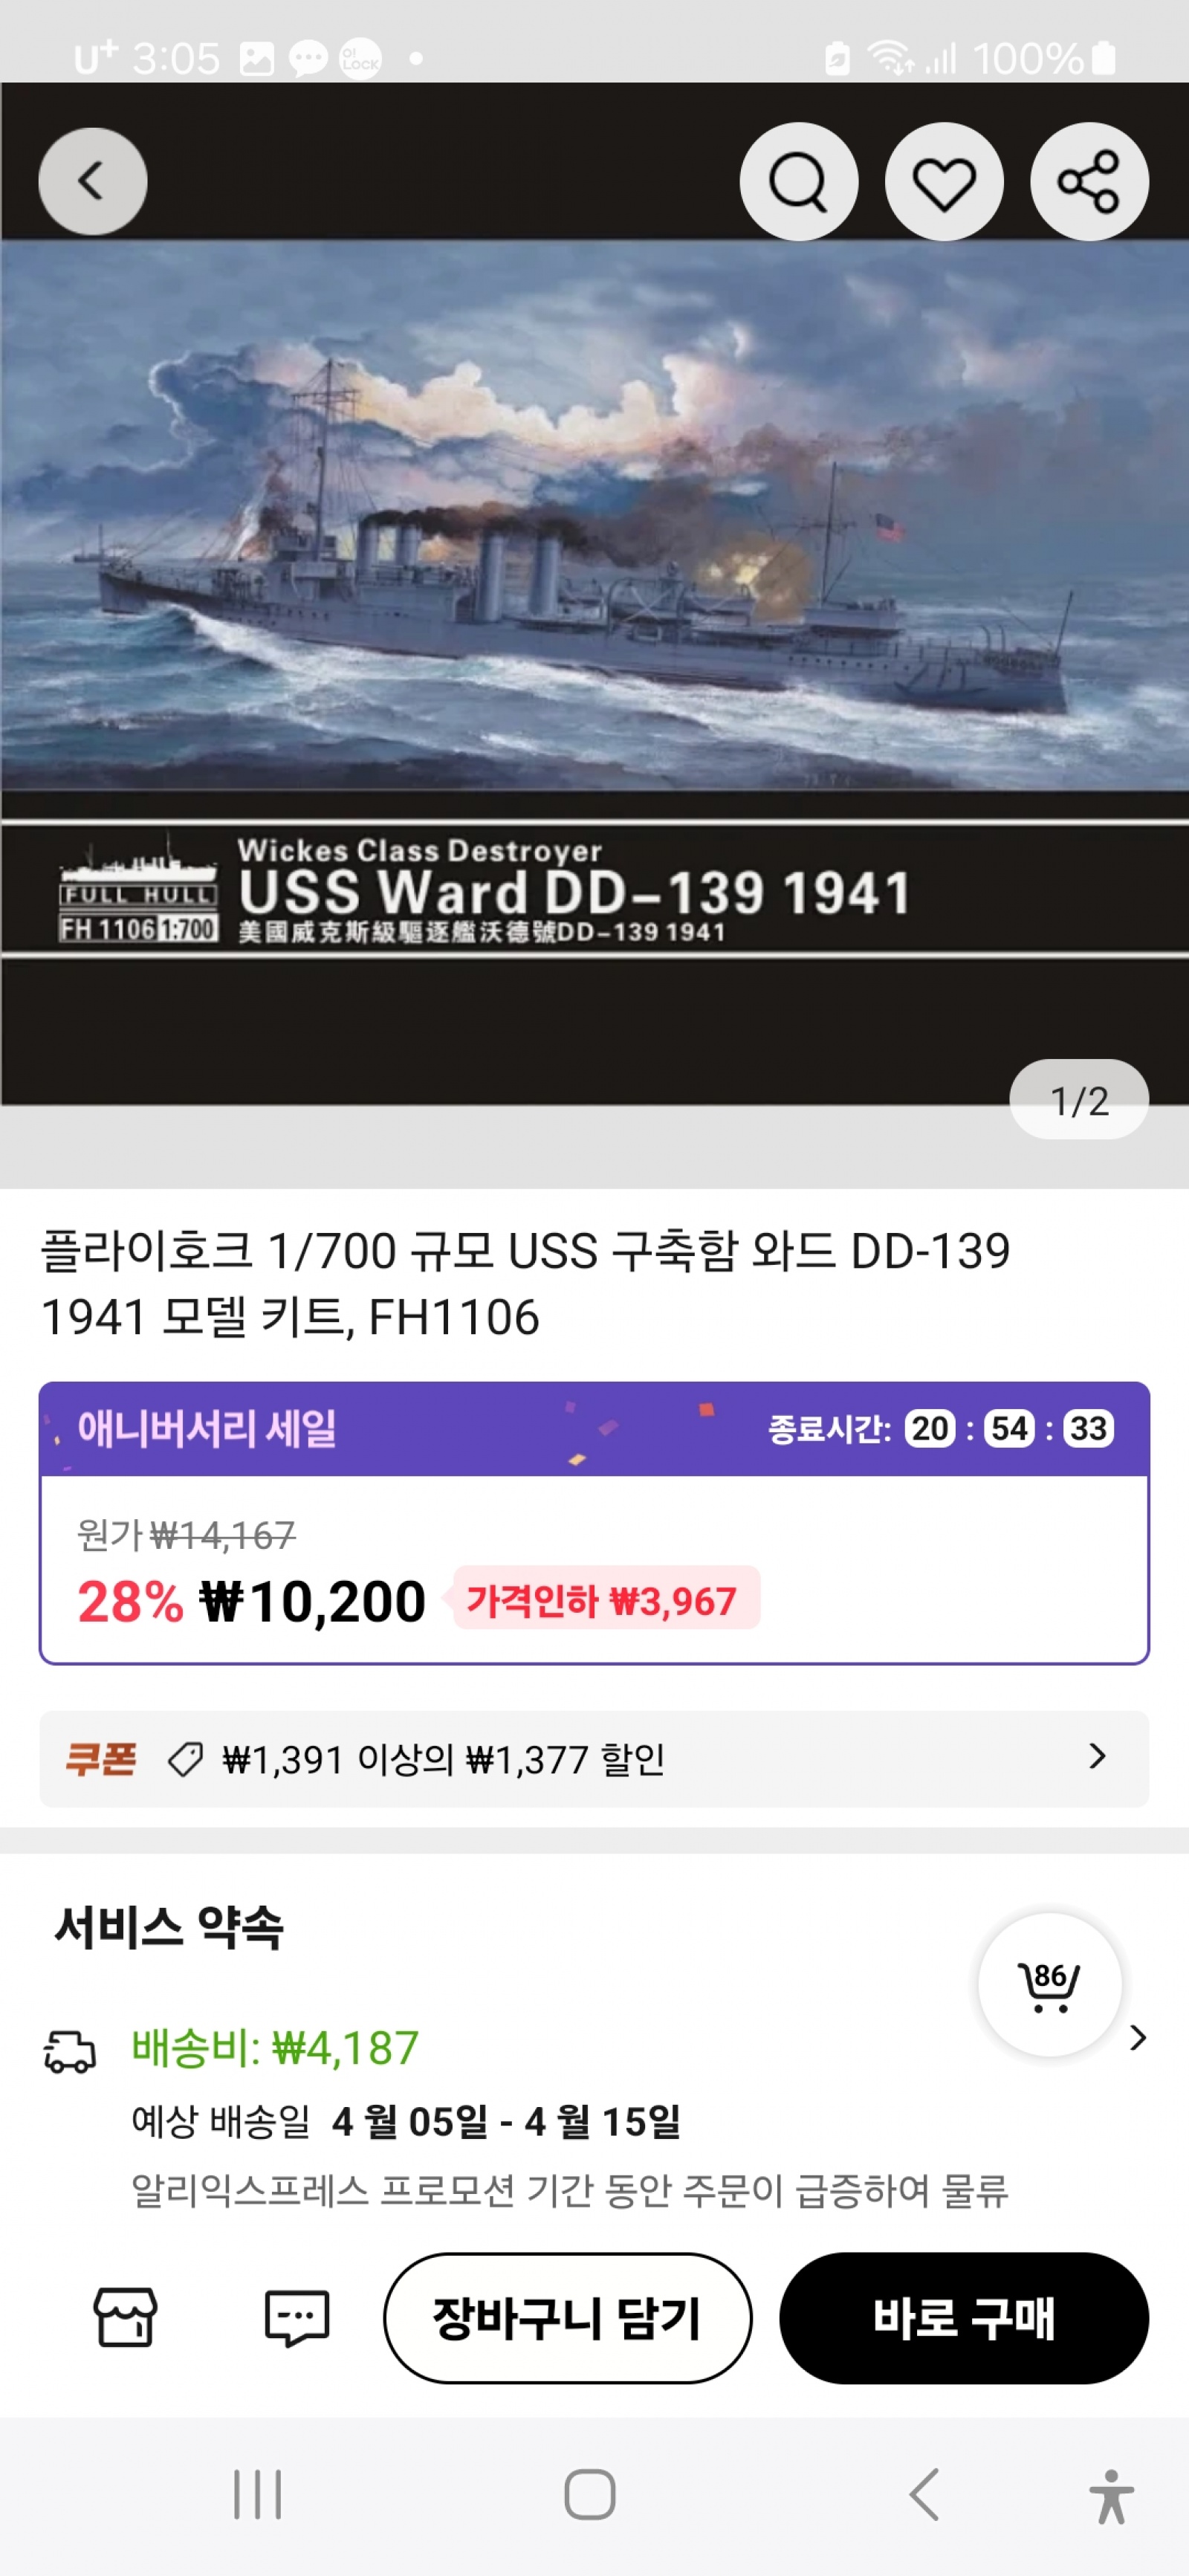This screenshot has height=2576, width=1189.
Task: Tap the back arrow button
Action: [92, 181]
